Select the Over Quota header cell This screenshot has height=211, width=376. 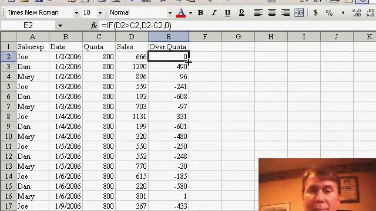(x=169, y=47)
